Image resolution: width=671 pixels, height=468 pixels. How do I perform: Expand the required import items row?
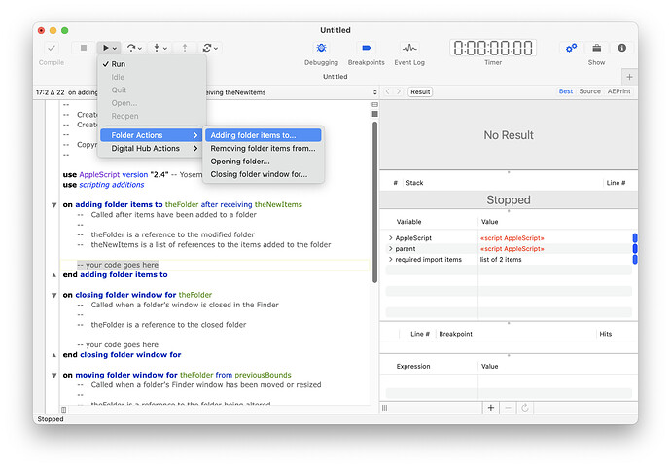tap(390, 260)
